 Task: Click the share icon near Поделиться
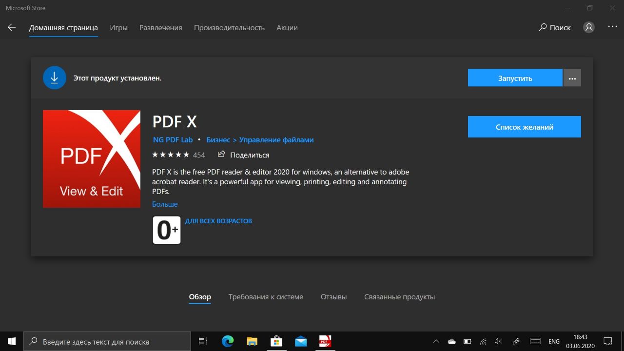tap(221, 155)
